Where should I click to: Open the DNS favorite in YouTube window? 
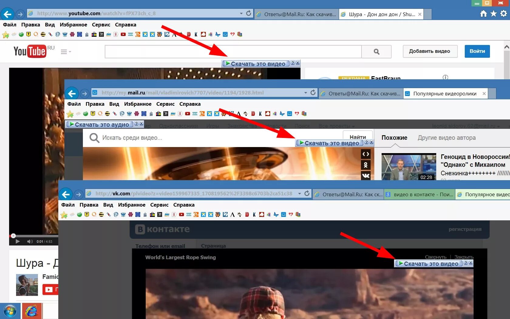point(109,34)
